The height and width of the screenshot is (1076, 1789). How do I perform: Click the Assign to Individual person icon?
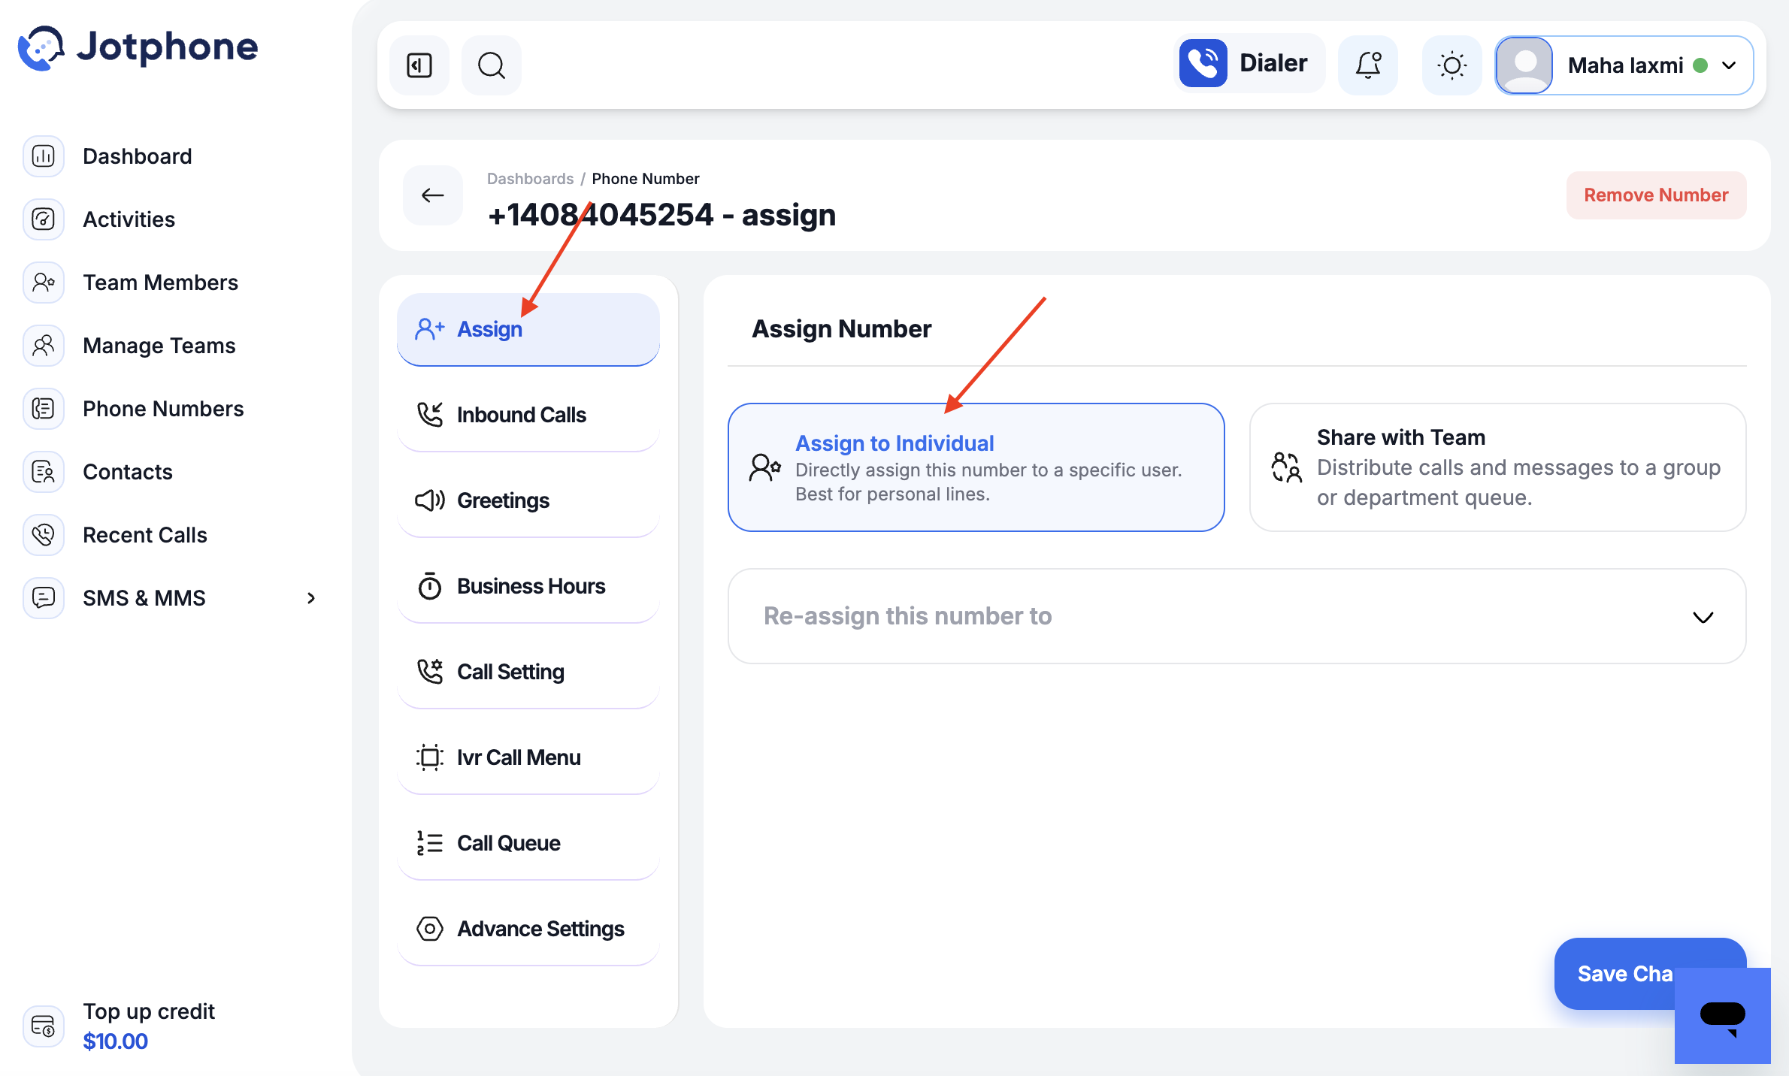(765, 467)
